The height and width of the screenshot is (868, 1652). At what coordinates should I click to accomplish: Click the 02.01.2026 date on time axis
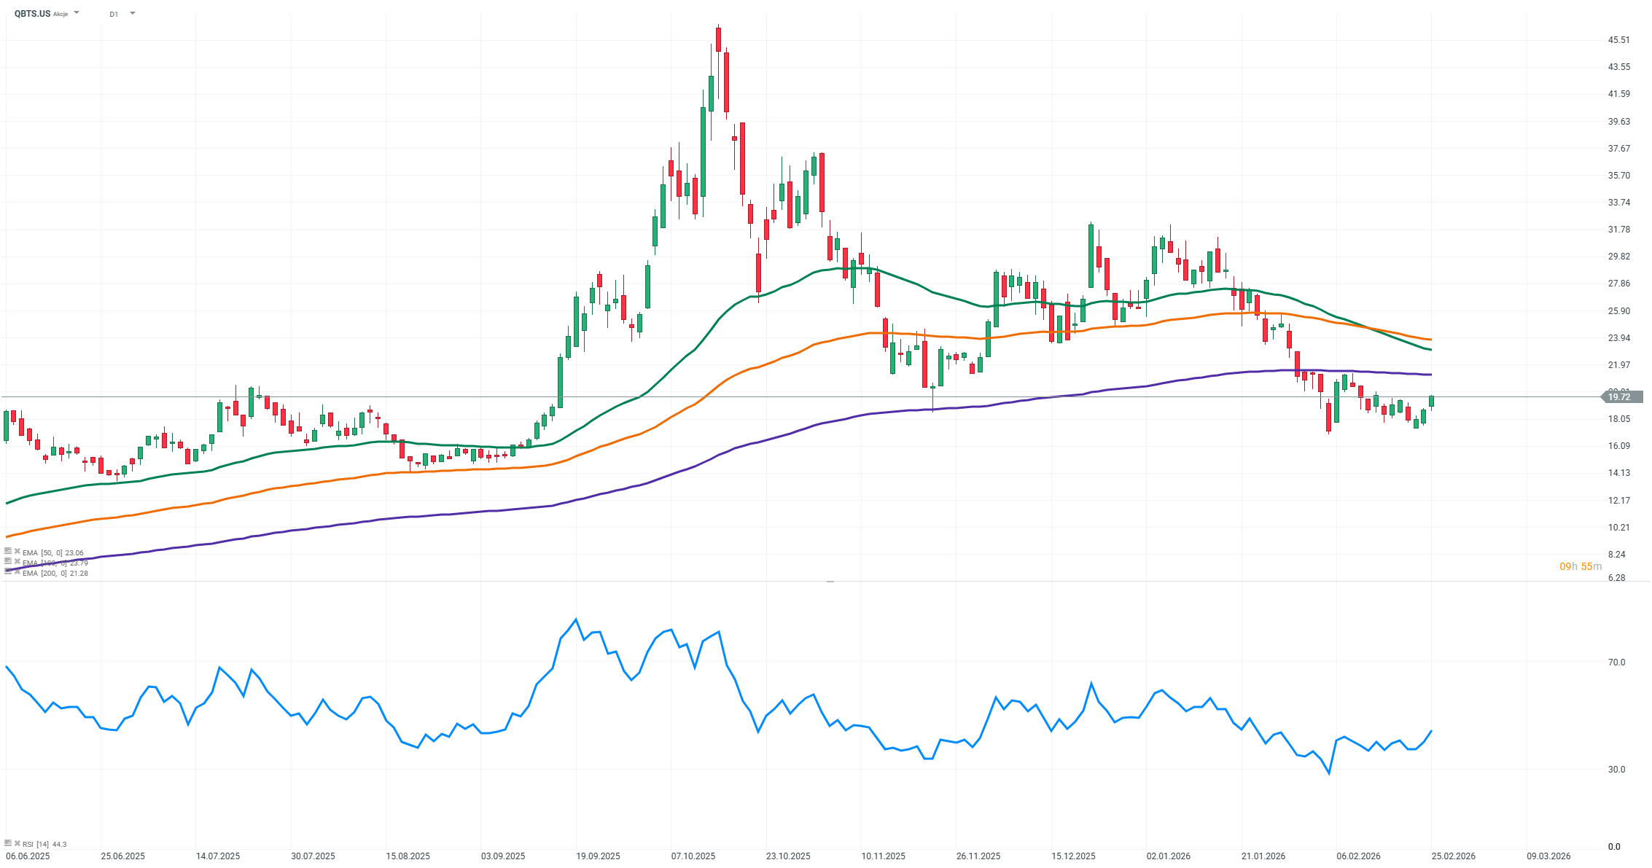[1168, 856]
